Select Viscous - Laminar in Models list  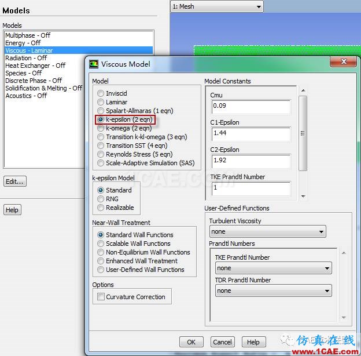pos(79,50)
